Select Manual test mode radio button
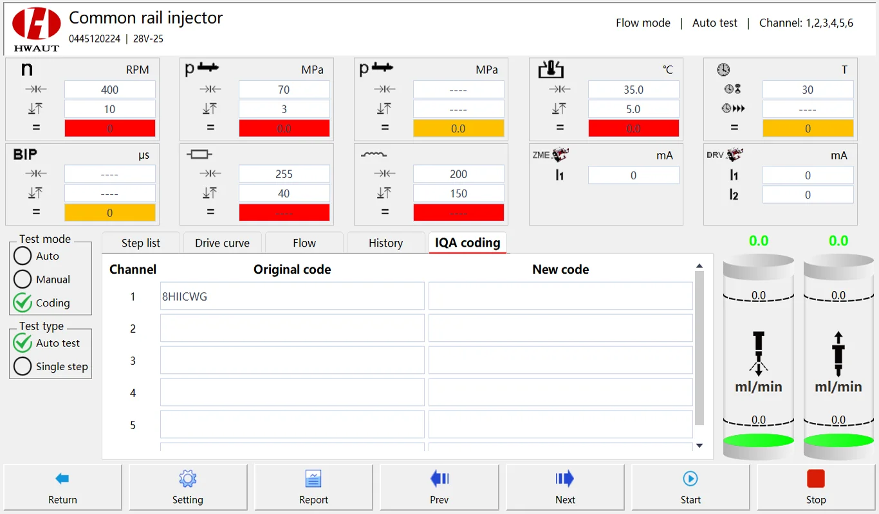Image resolution: width=879 pixels, height=514 pixels. [23, 279]
